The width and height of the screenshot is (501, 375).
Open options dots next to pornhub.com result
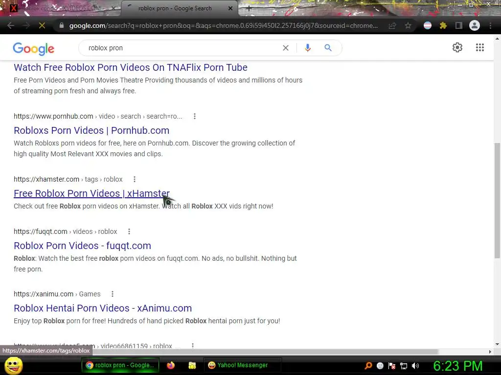click(195, 116)
